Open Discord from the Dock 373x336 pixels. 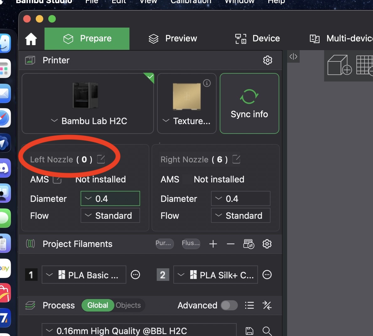(x=5, y=168)
